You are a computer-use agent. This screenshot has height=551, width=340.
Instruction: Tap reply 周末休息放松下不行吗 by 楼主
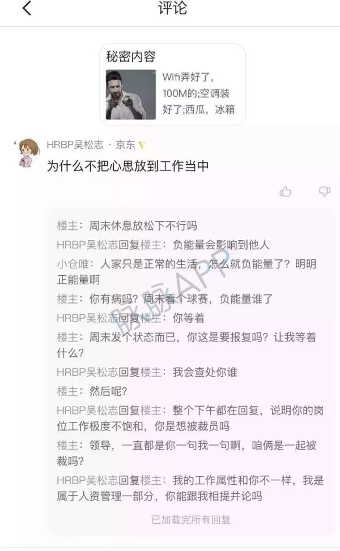127,225
